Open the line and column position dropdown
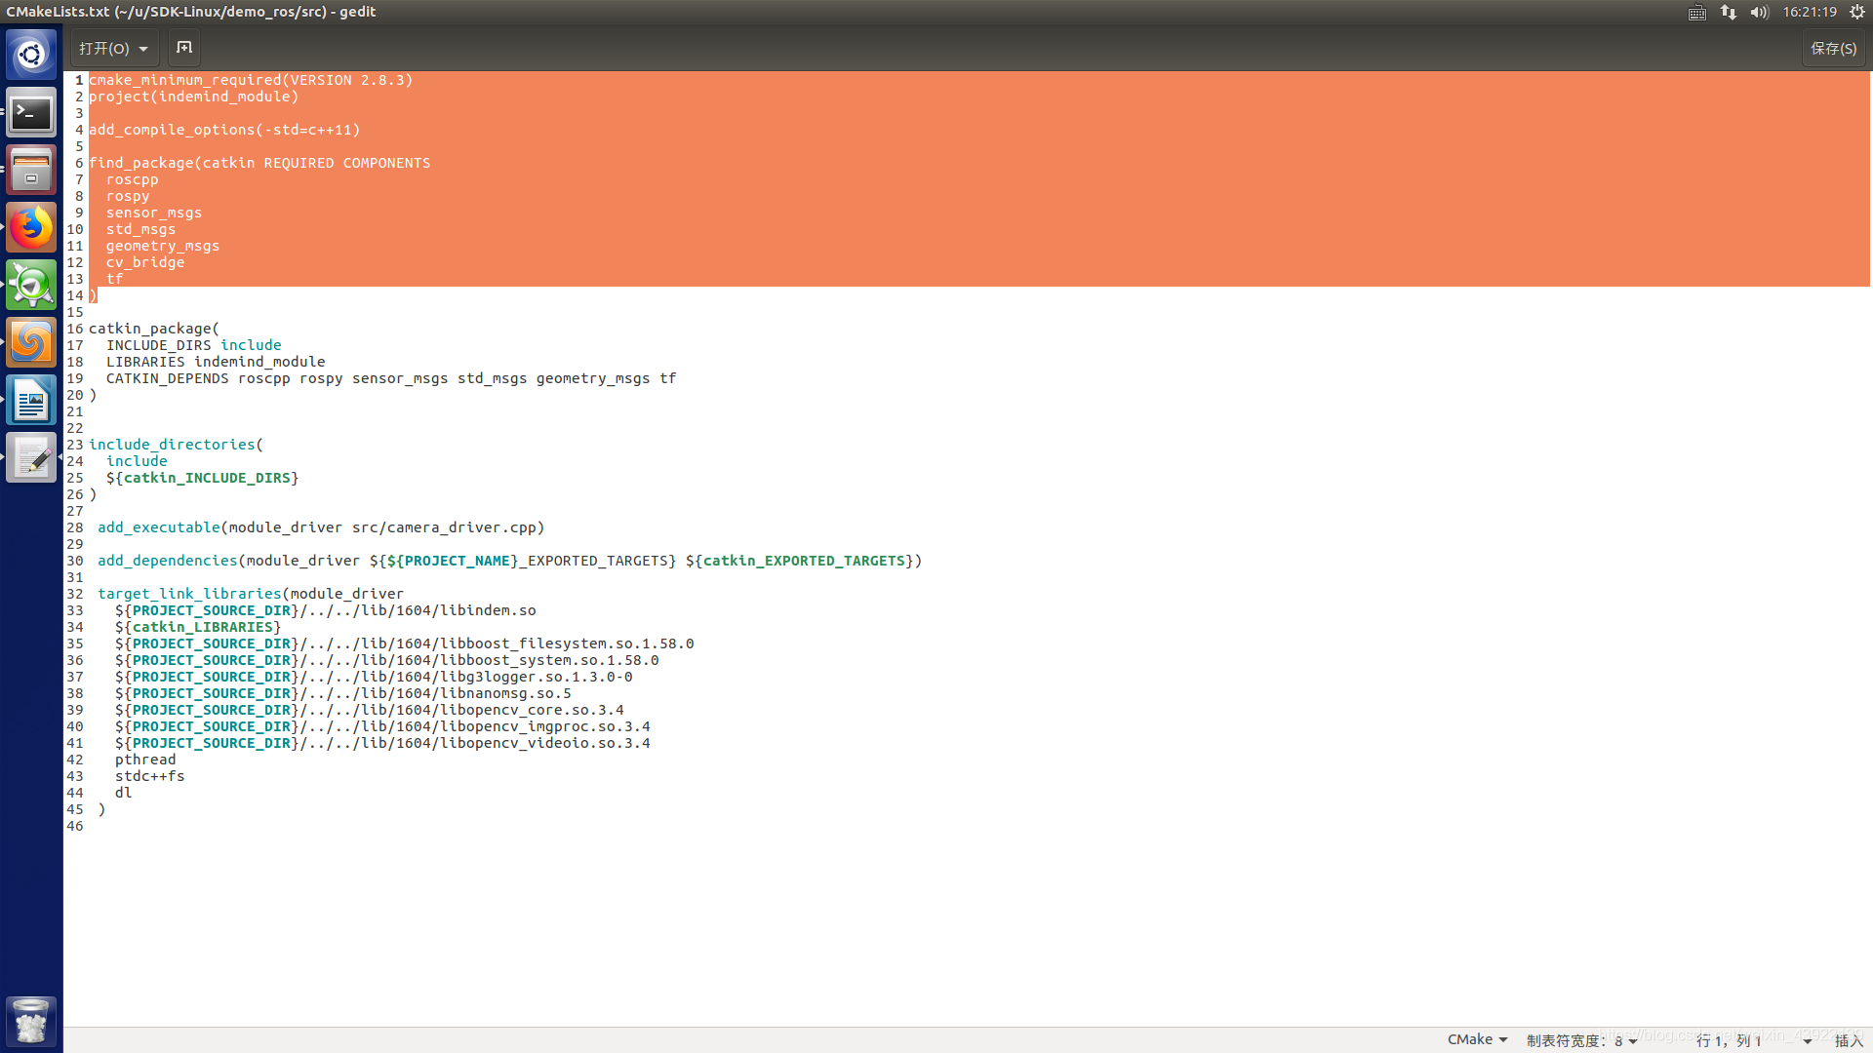 (x=1753, y=1040)
